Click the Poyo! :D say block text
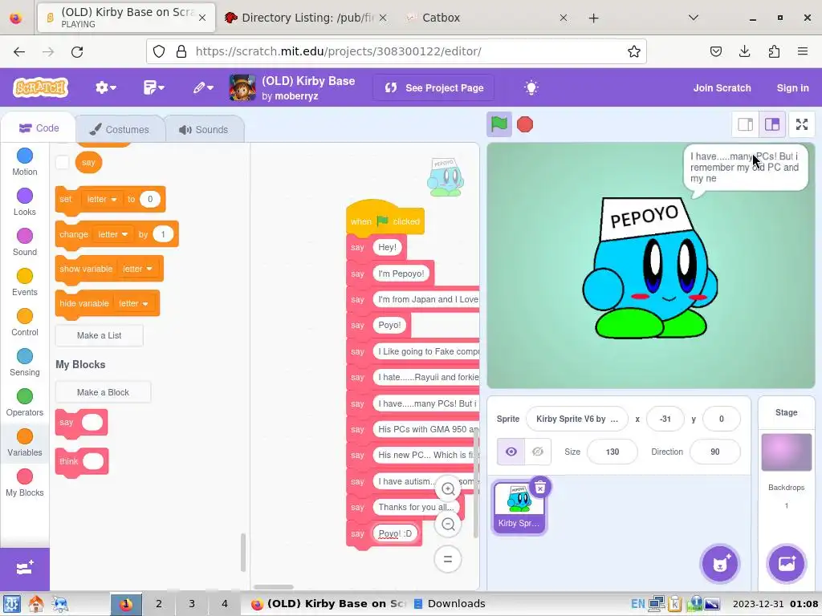822x616 pixels. 395,533
